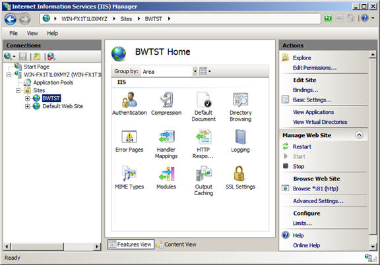Click the View Applications link

click(x=313, y=112)
